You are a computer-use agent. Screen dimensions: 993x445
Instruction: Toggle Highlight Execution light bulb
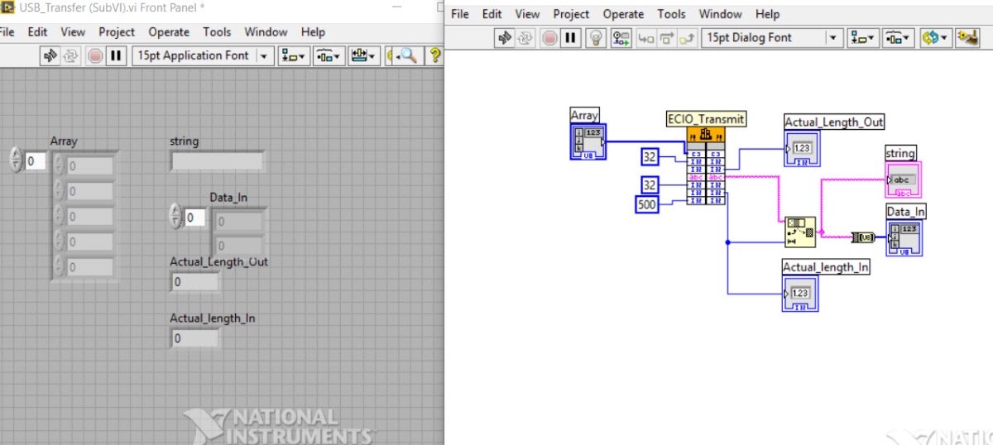(x=595, y=37)
